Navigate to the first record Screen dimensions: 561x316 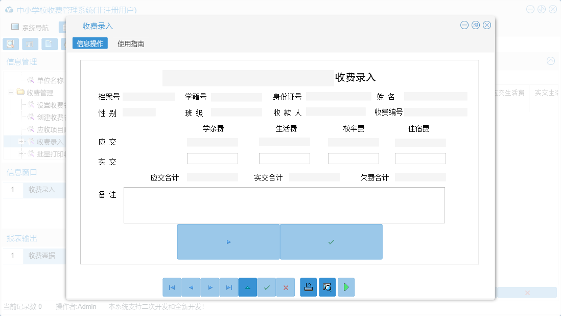click(x=172, y=287)
